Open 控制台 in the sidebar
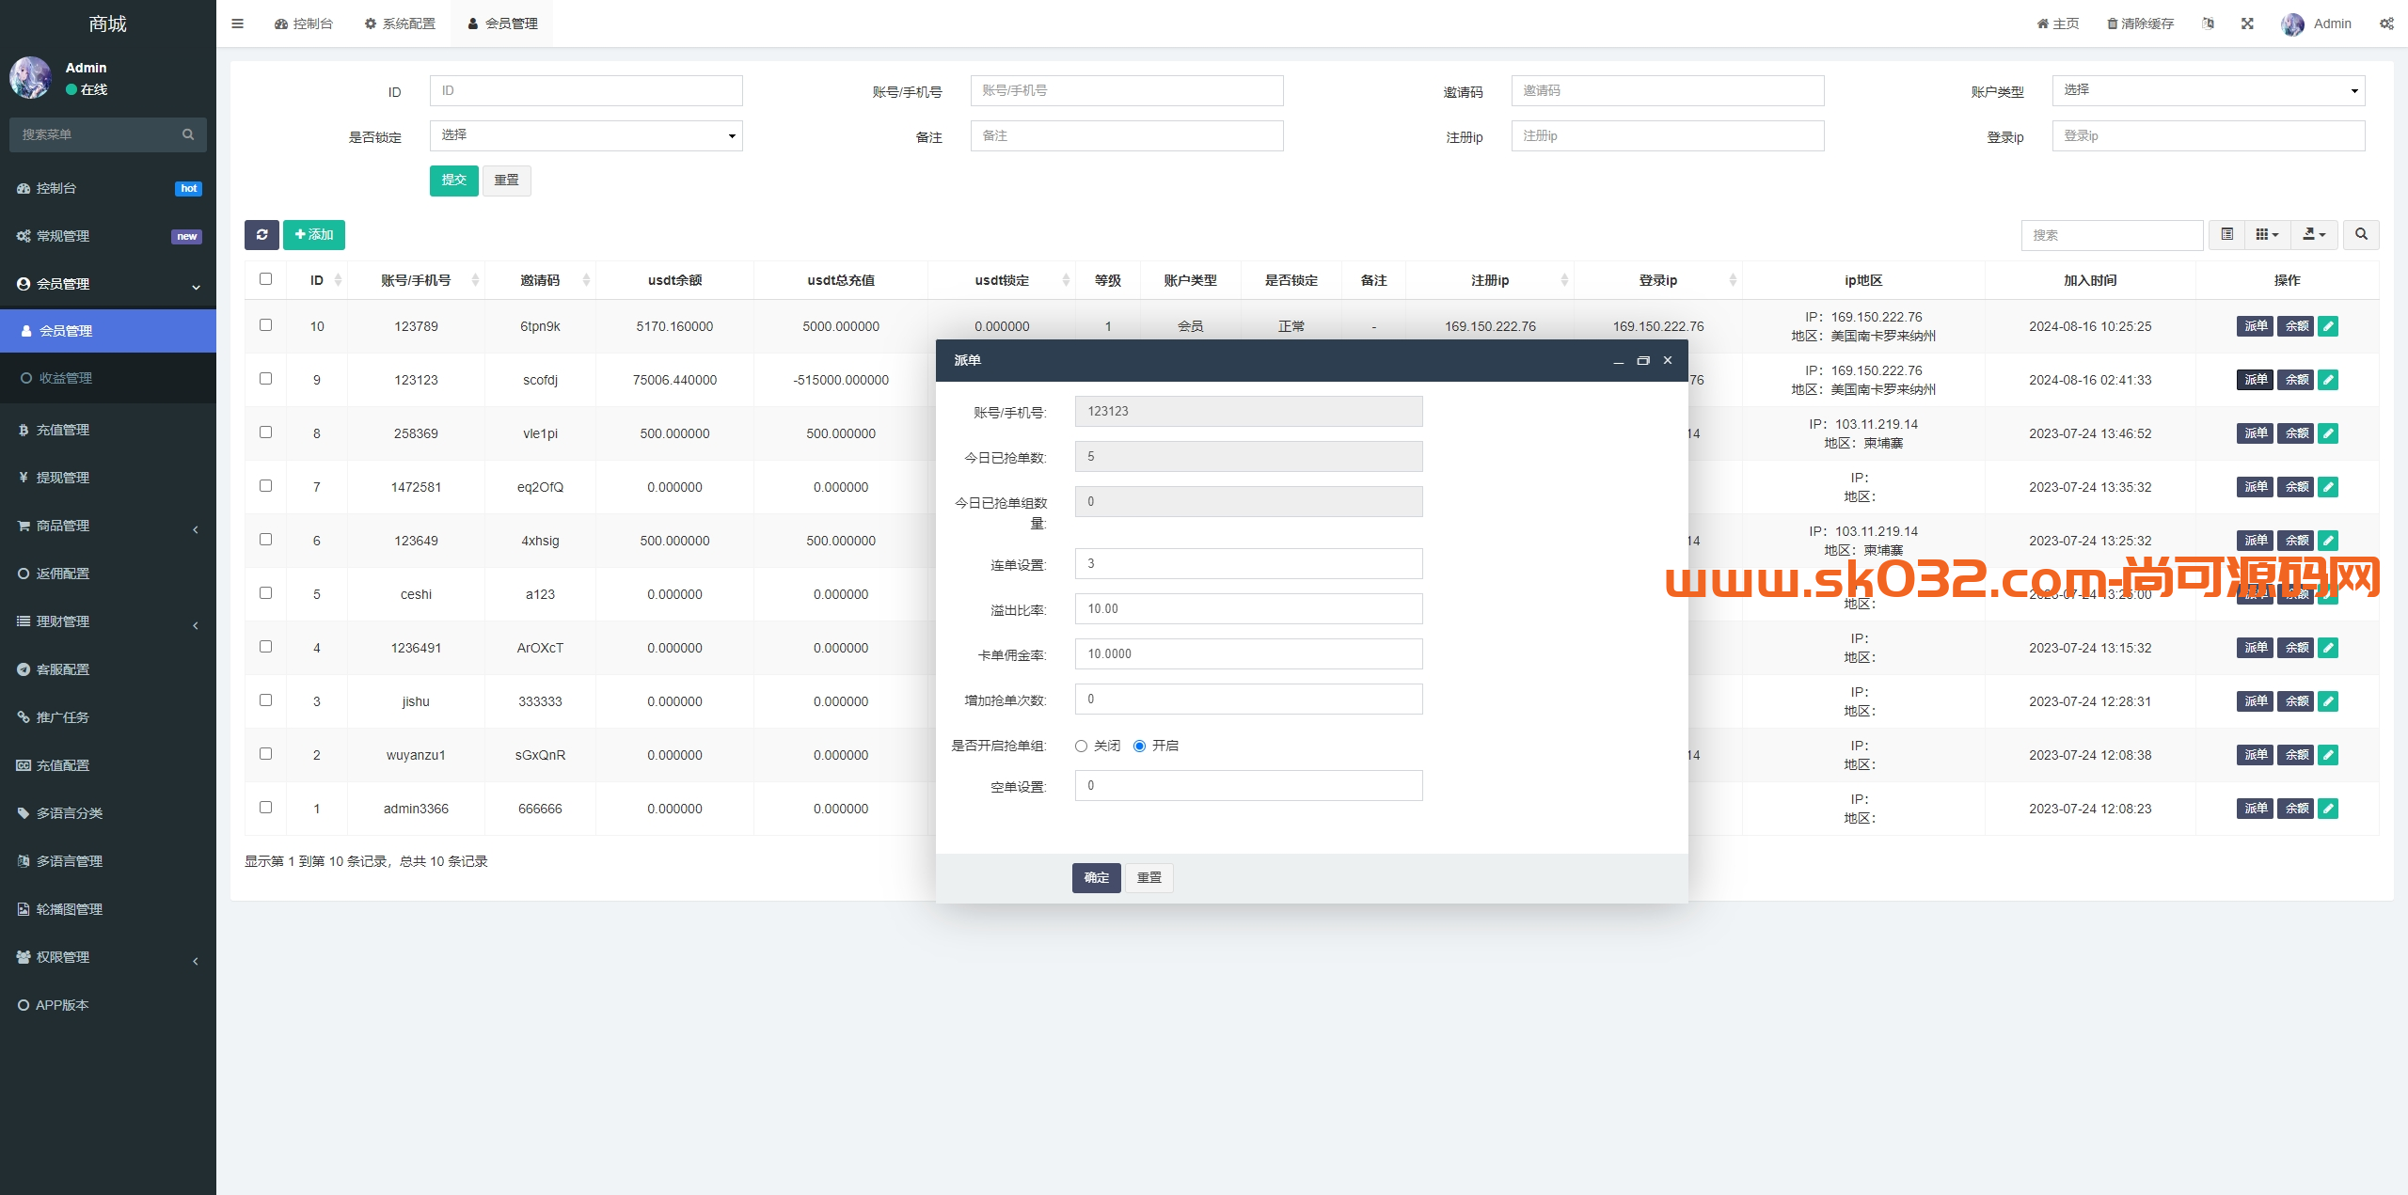This screenshot has height=1195, width=2408. pos(108,188)
